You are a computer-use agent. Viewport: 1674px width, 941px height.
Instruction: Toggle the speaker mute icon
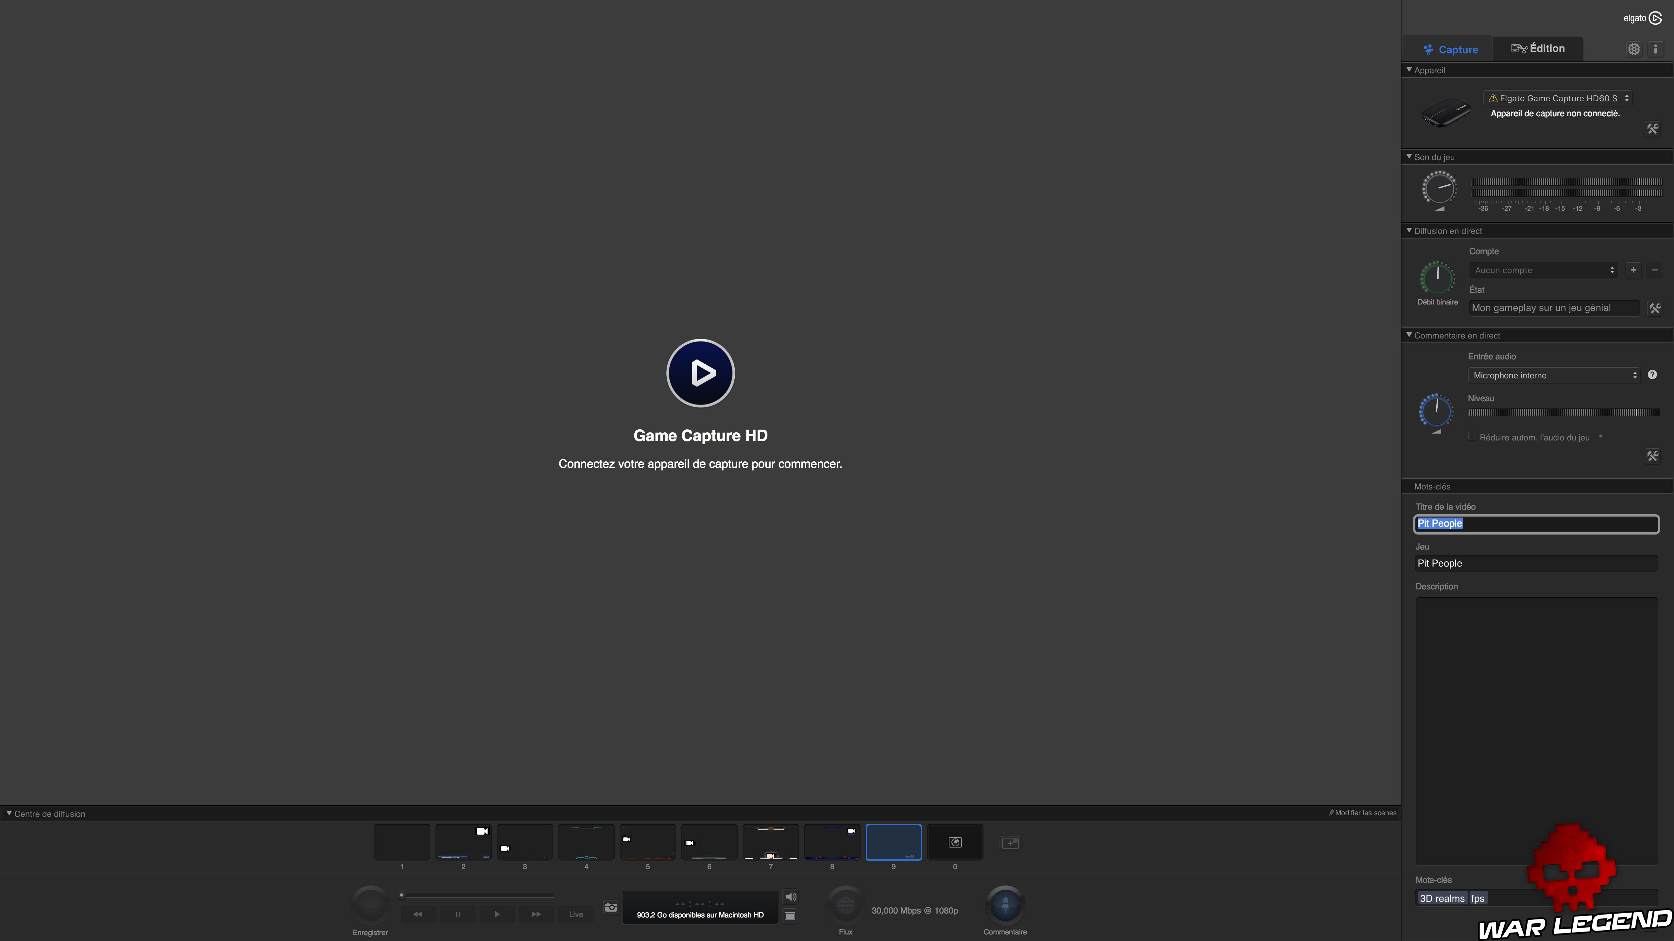(x=790, y=896)
